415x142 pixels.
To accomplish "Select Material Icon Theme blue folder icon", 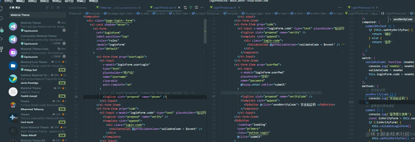I will click(x=13, y=66).
